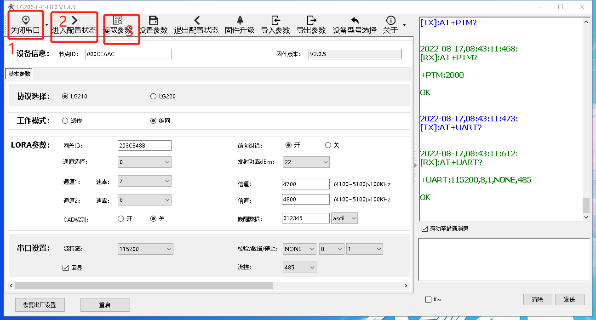Viewport: 596px width, 320px height.
Task: Open 固件升级 firmware upgrade rocket icon
Action: [x=240, y=21]
